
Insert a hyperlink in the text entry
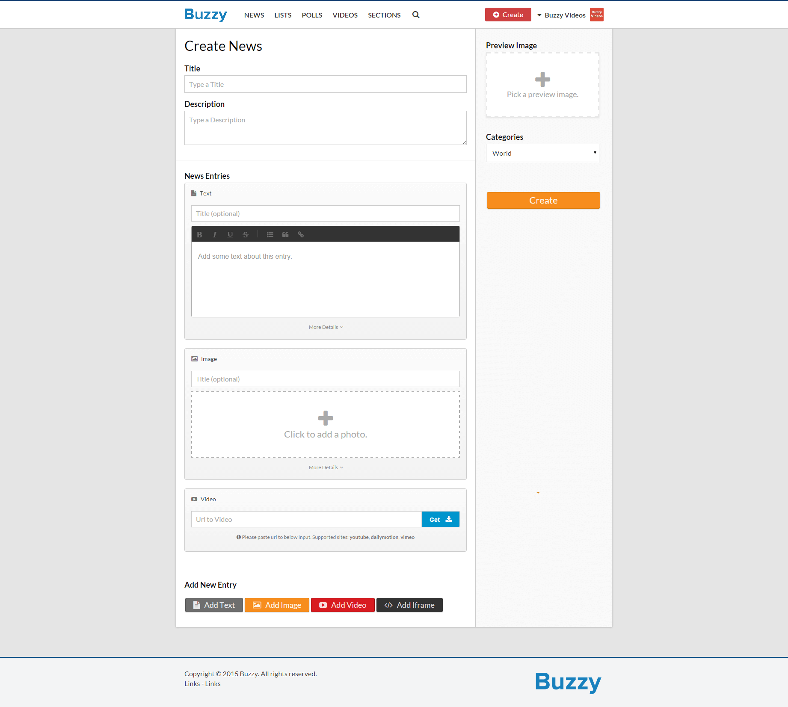(301, 234)
